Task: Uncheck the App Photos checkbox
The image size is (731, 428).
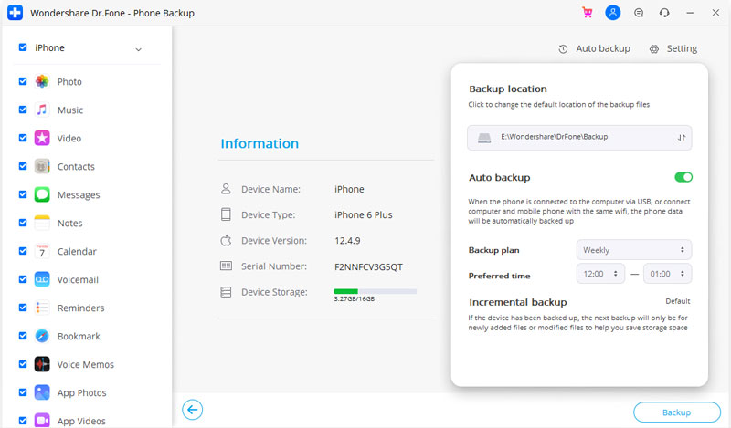Action: click(x=22, y=392)
